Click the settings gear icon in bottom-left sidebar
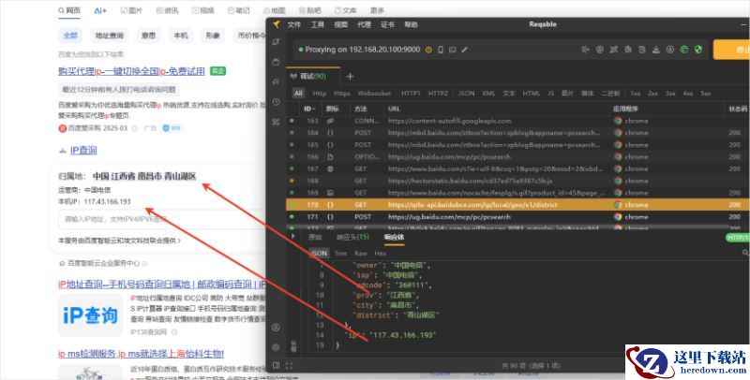750x380 pixels. coord(277,347)
